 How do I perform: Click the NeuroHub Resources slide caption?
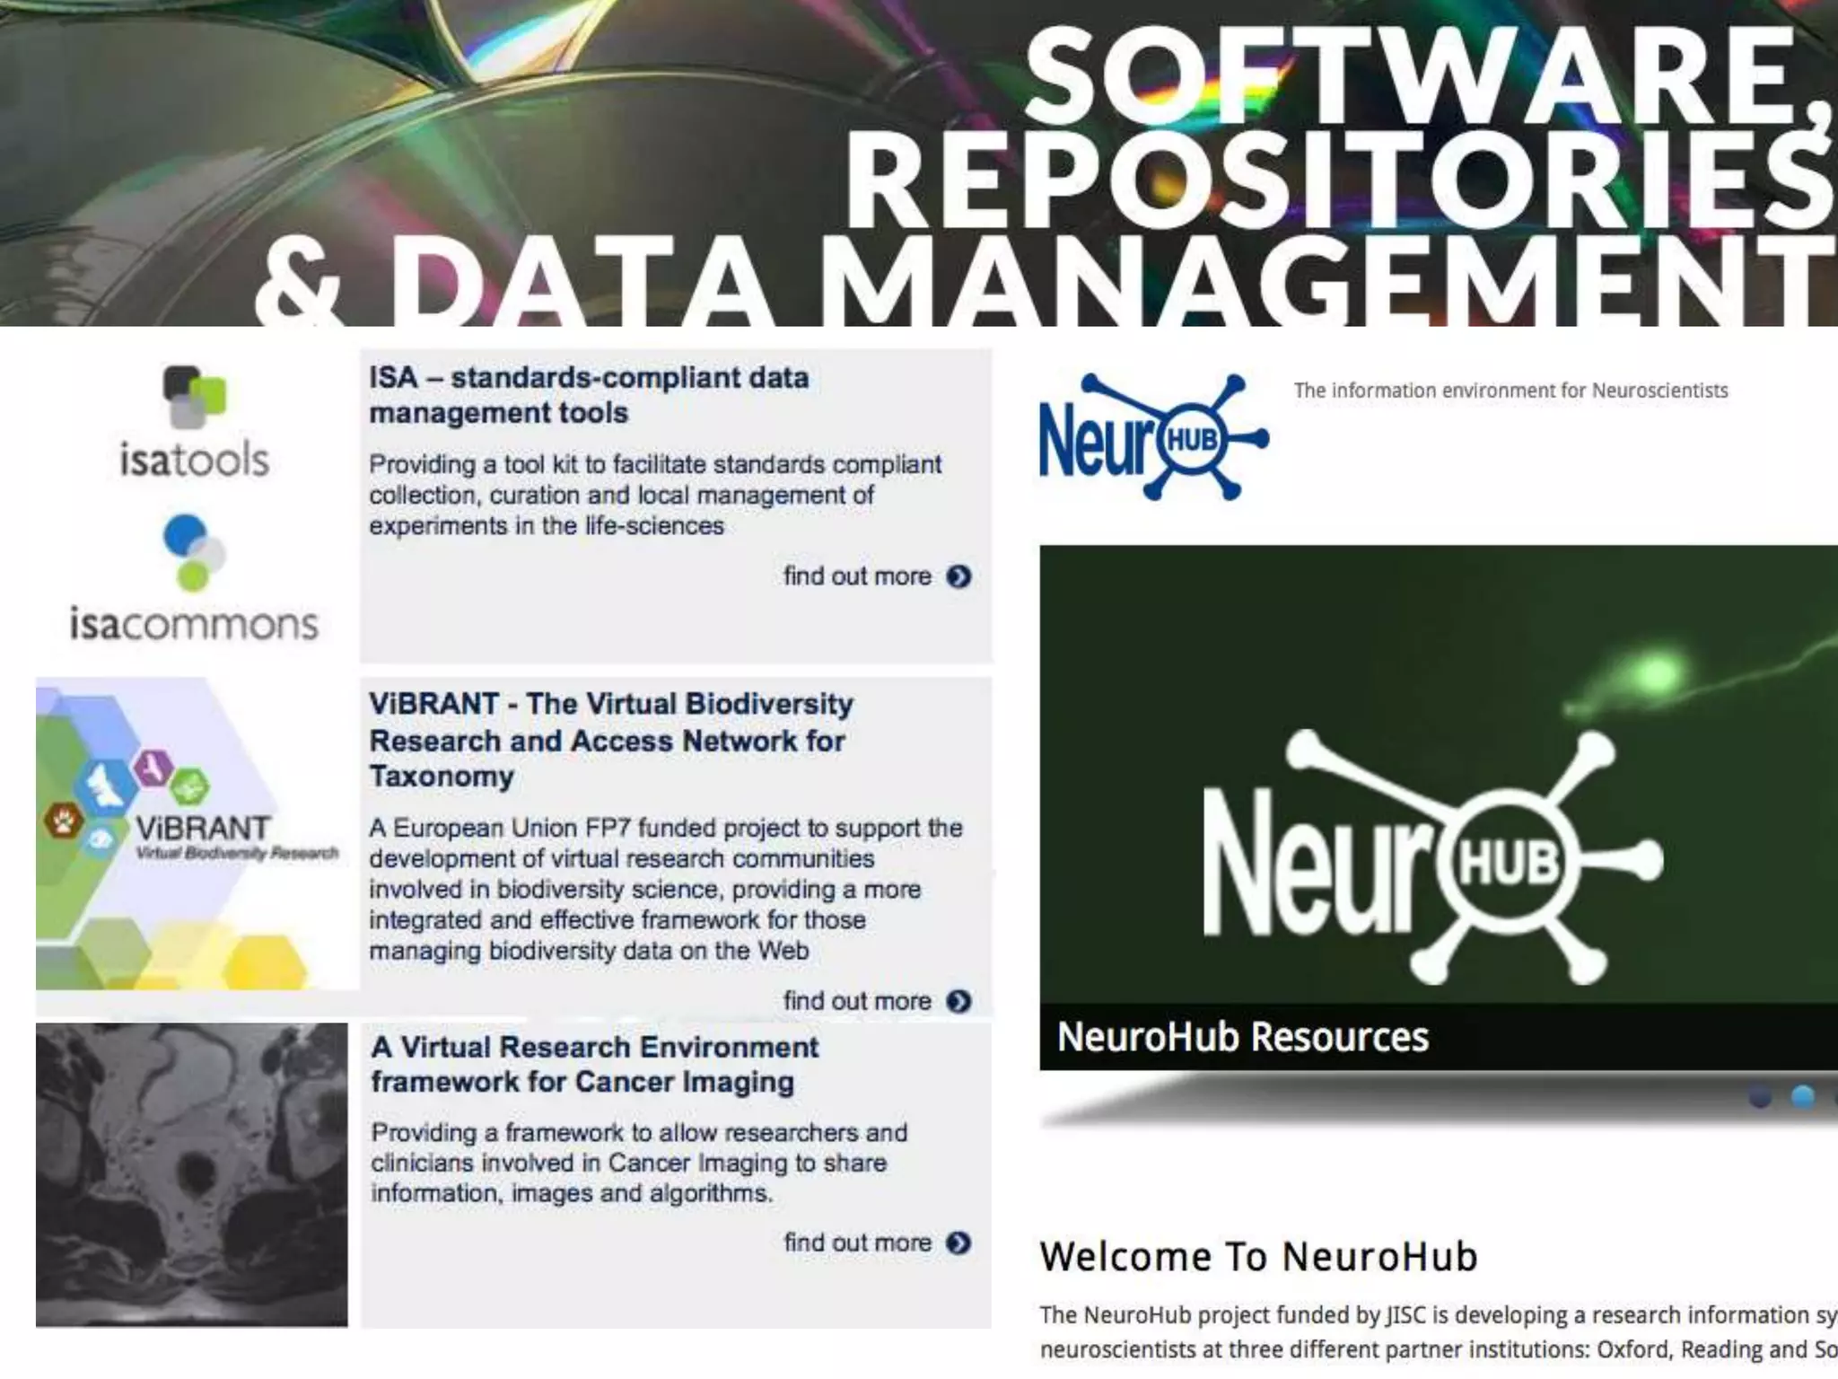(1243, 1037)
